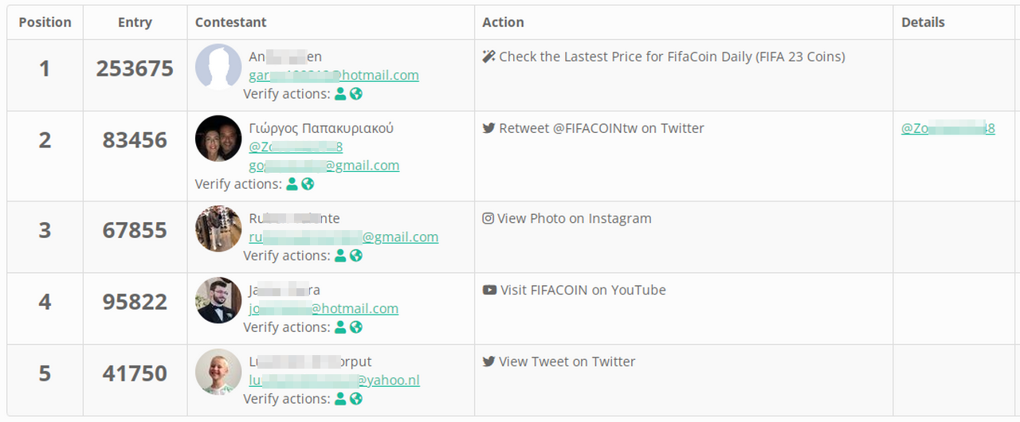Click the Instagram icon beside View Photo

(x=488, y=218)
